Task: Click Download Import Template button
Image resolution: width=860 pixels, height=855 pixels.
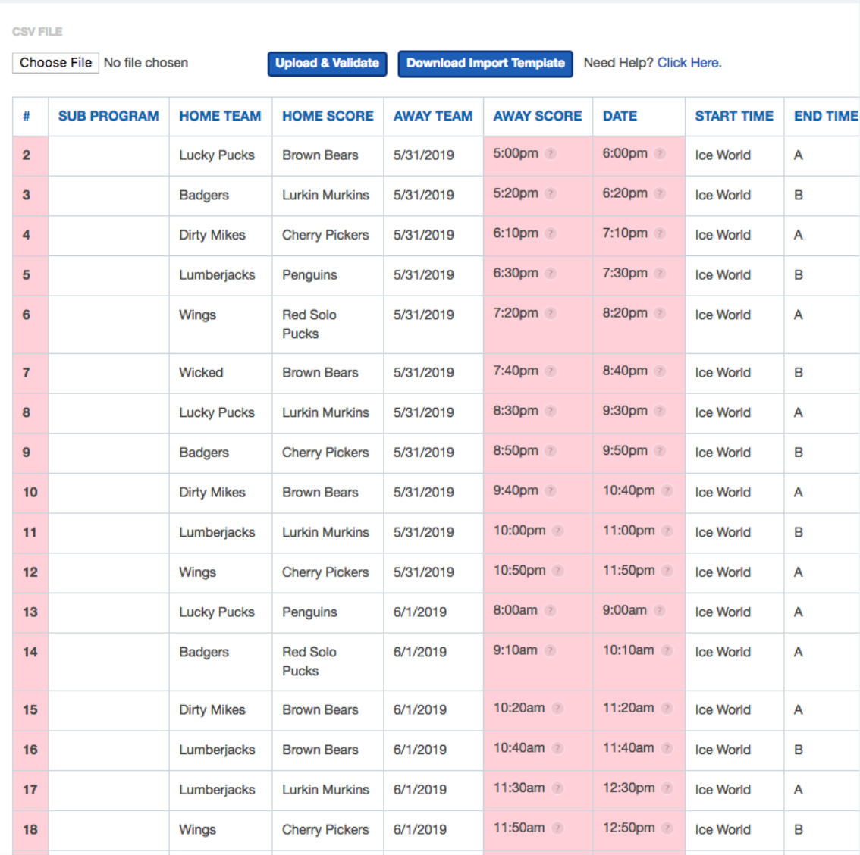Action: pyautogui.click(x=485, y=64)
